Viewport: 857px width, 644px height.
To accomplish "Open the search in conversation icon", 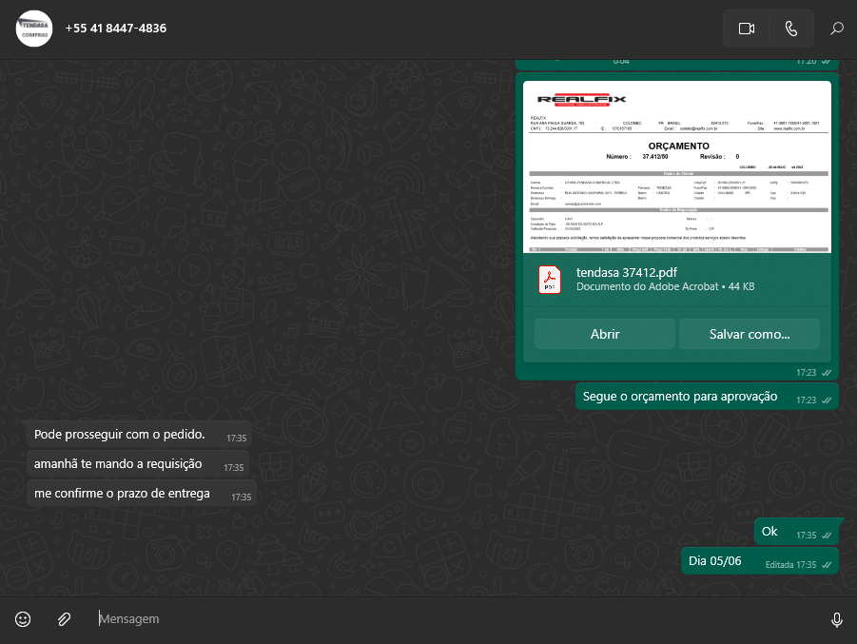I will [836, 29].
